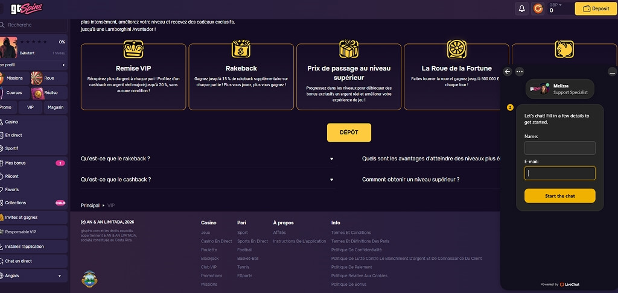Image resolution: width=618 pixels, height=293 pixels.
Task: Open the Anglais language dropdown
Action: click(34, 276)
